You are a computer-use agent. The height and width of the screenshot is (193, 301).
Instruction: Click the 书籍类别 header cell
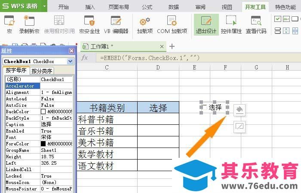pyautogui.click(x=107, y=107)
